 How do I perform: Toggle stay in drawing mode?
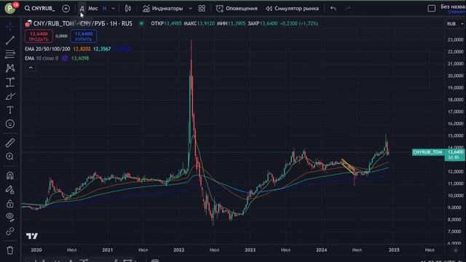click(10, 189)
